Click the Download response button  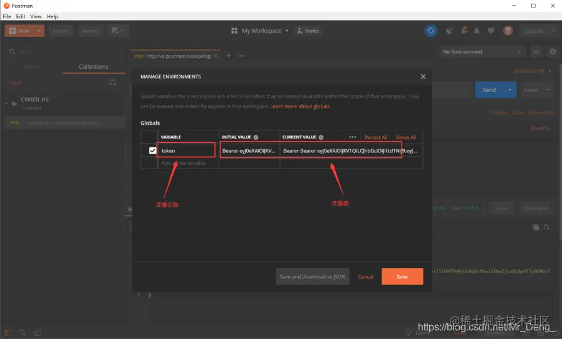pos(536,208)
